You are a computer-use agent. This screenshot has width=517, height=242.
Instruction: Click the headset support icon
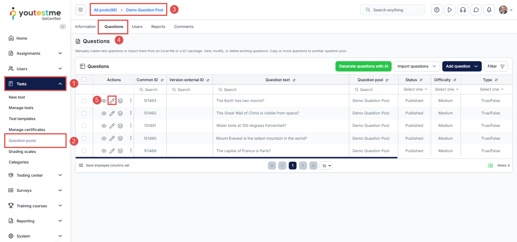[463, 10]
